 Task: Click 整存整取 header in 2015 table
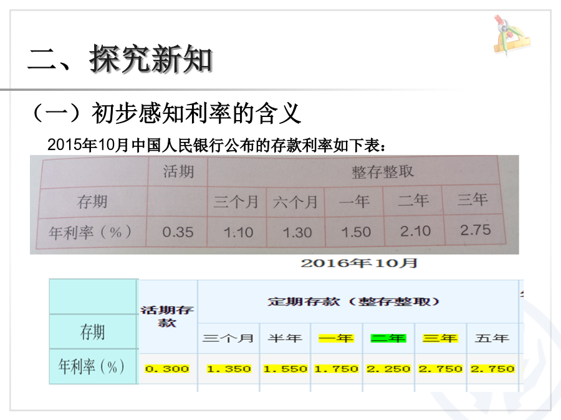click(x=383, y=172)
